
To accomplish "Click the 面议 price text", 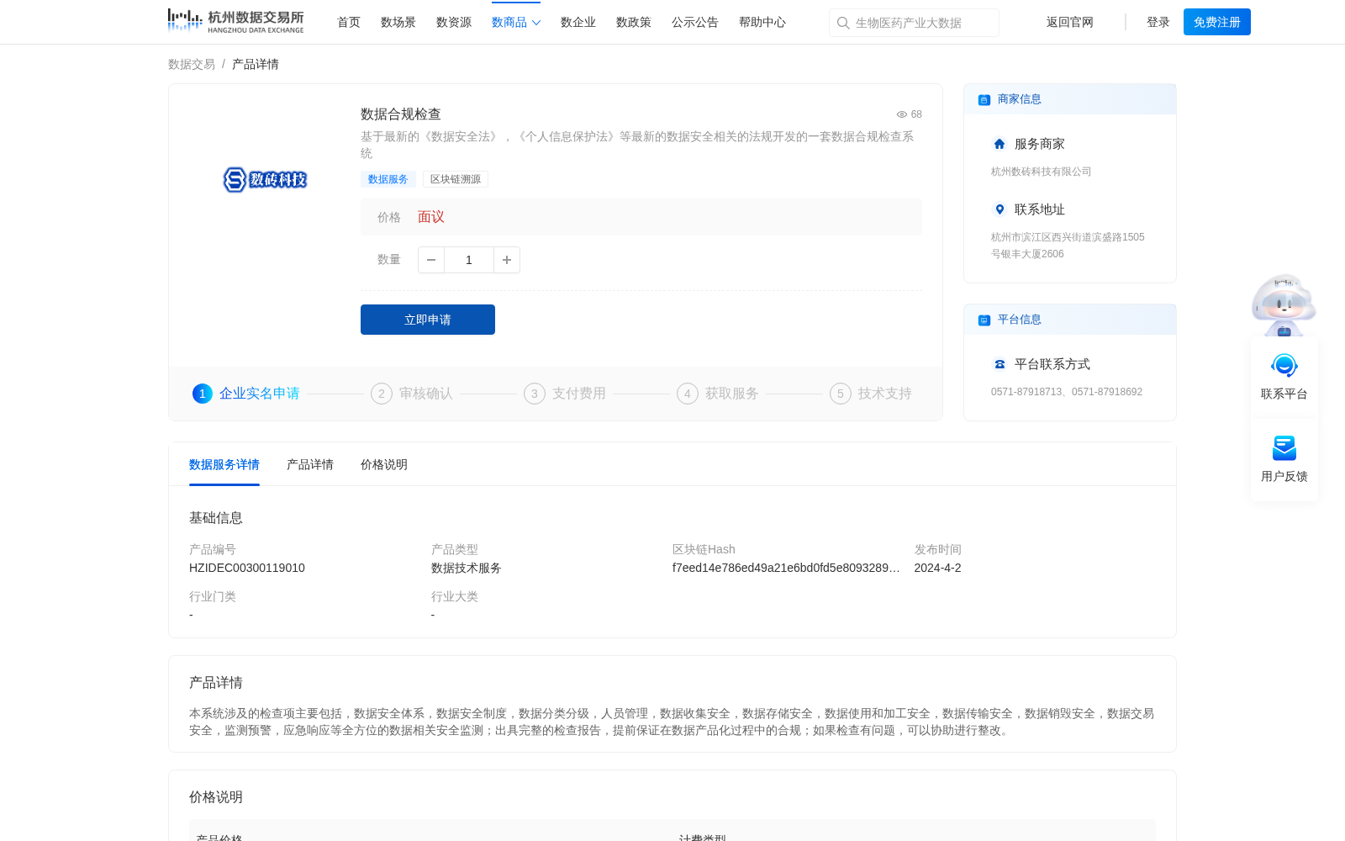I will (x=431, y=217).
